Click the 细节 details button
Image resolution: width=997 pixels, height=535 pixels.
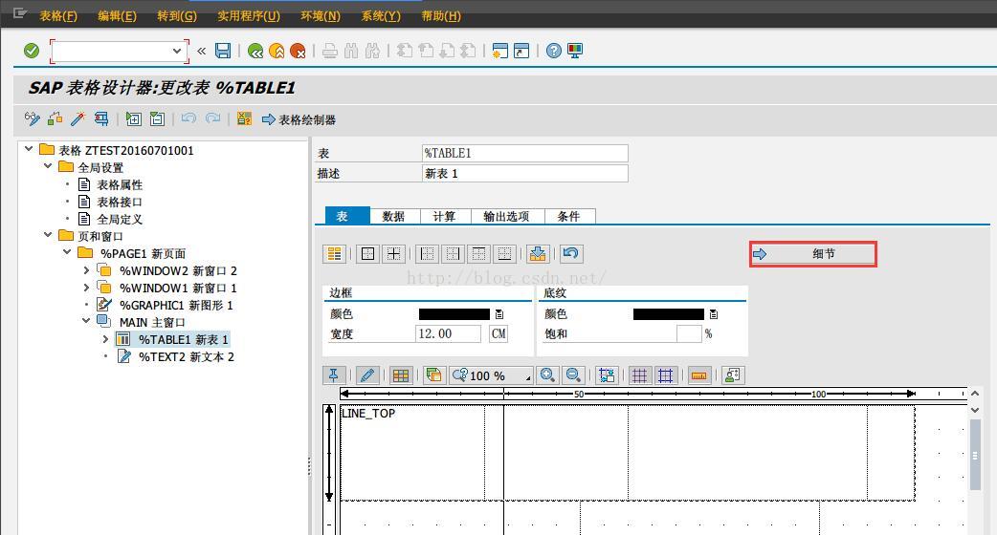[x=812, y=254]
